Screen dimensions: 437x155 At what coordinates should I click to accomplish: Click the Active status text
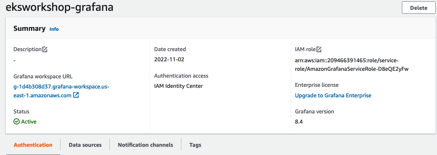tap(29, 122)
